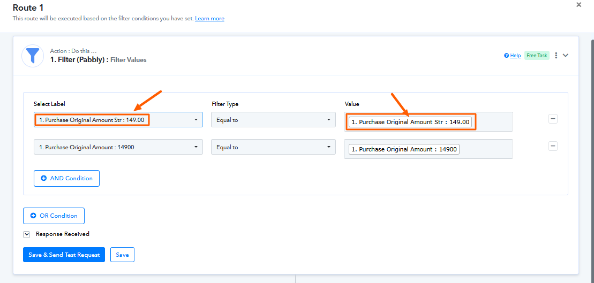Open second row Filter Type dropdown

273,147
